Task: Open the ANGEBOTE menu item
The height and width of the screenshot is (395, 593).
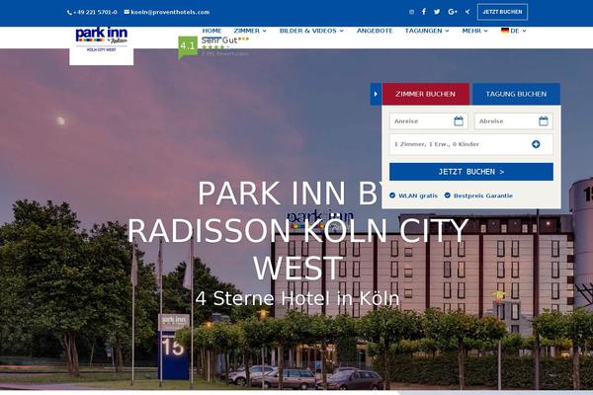Action: point(375,31)
